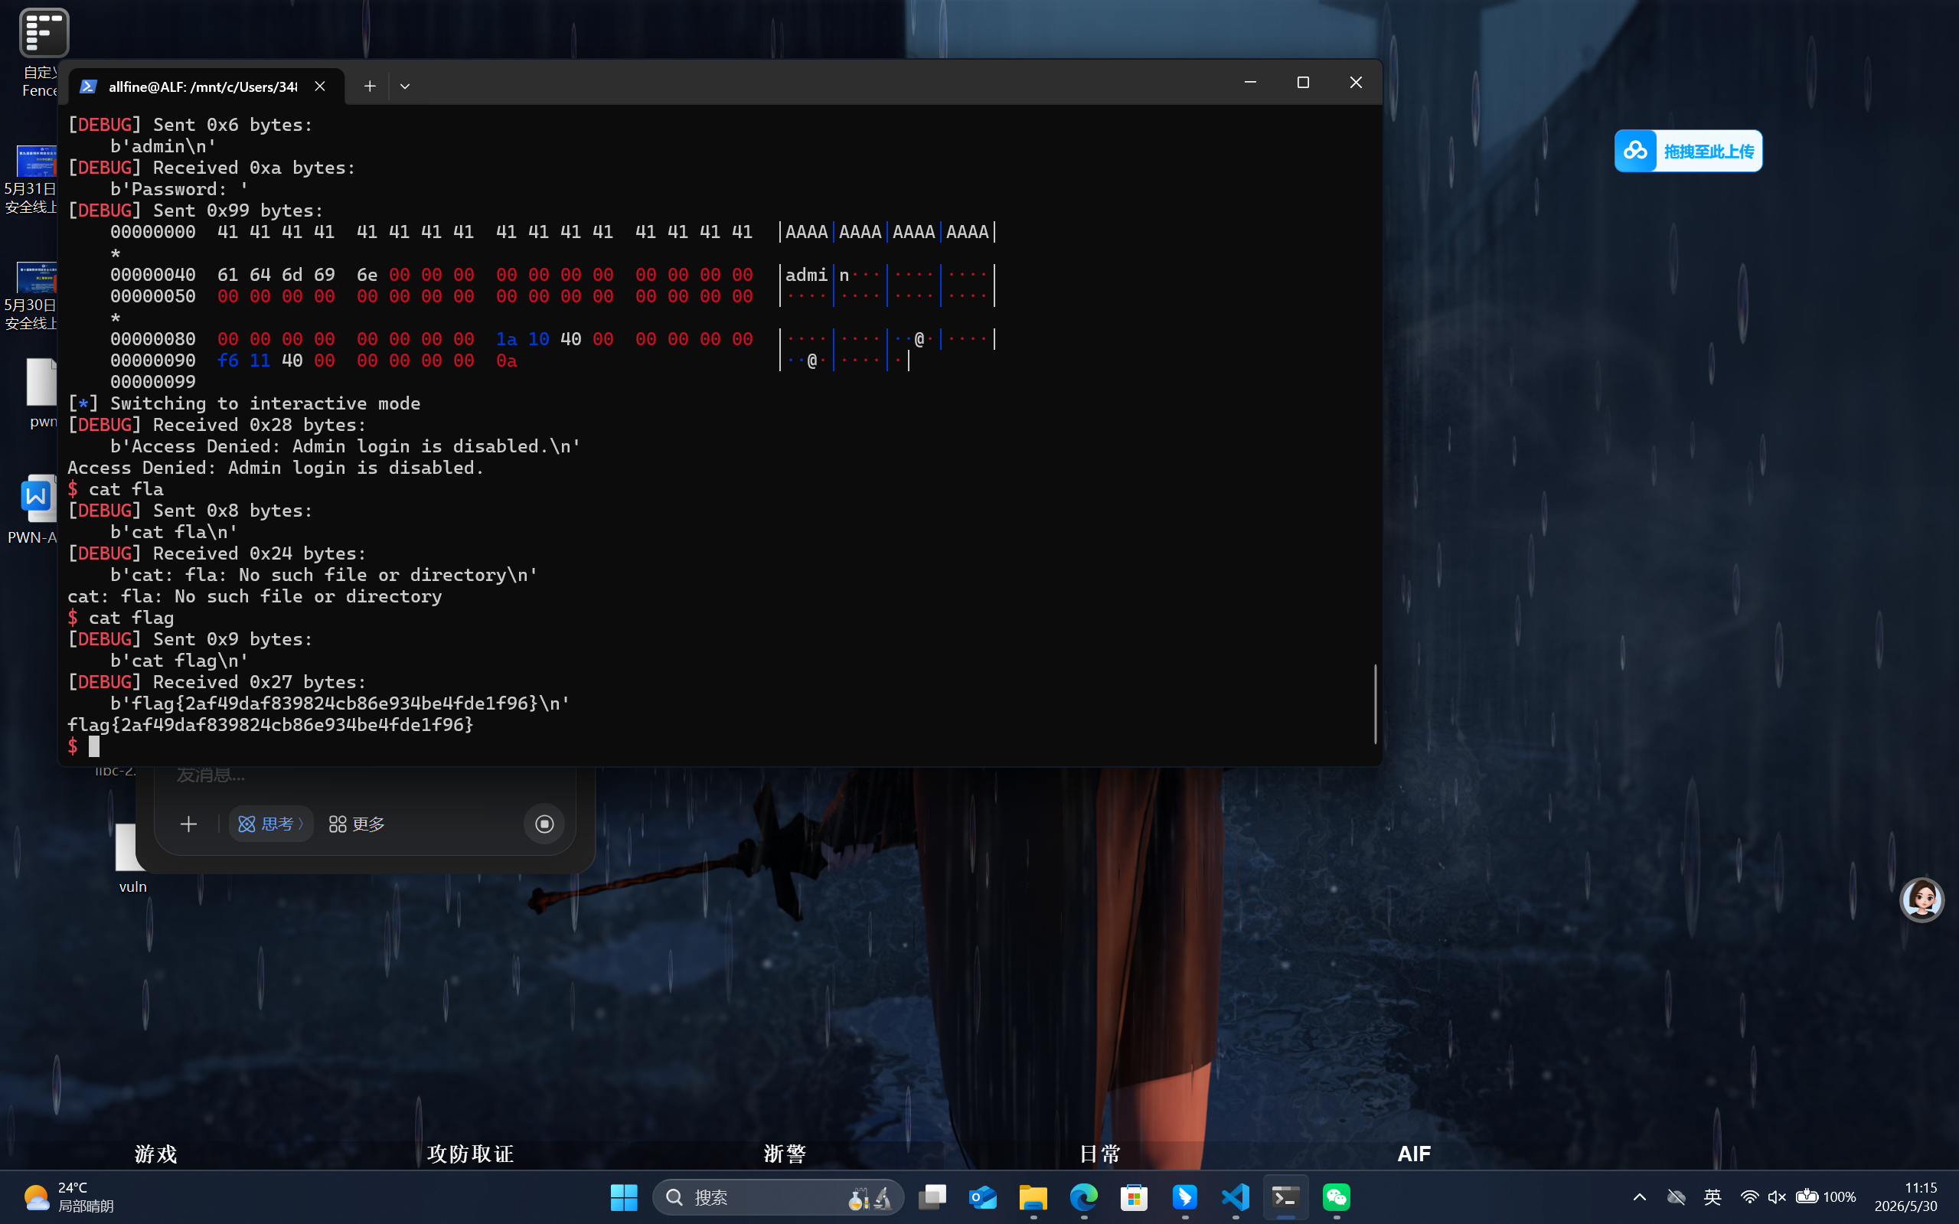Screen dimensions: 1959x1224
Task: Toggle the 思考 thinking mode in chat window
Action: (x=271, y=824)
